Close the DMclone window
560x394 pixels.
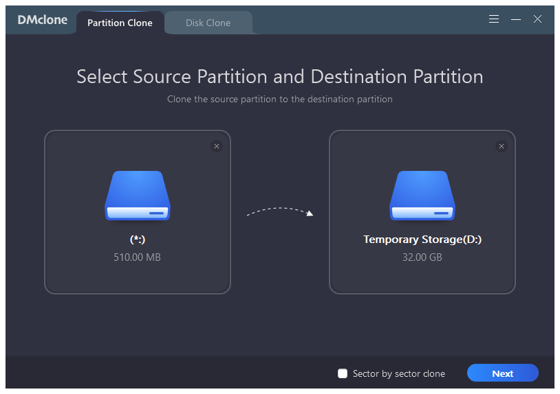tap(537, 19)
